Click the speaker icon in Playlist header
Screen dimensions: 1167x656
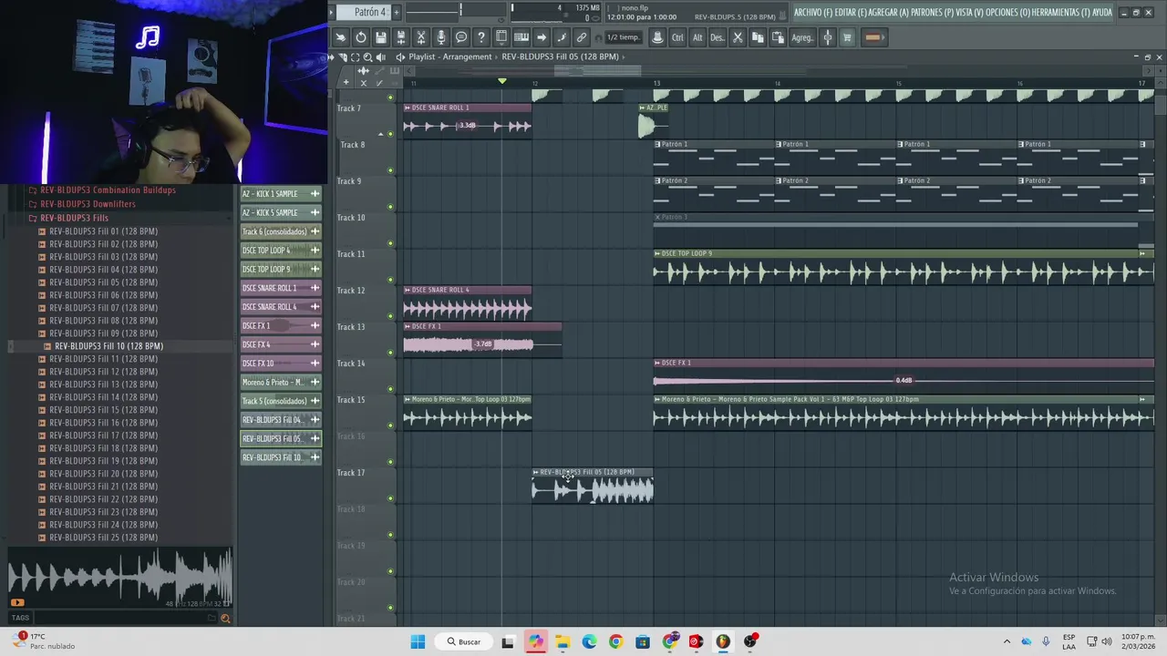[380, 56]
